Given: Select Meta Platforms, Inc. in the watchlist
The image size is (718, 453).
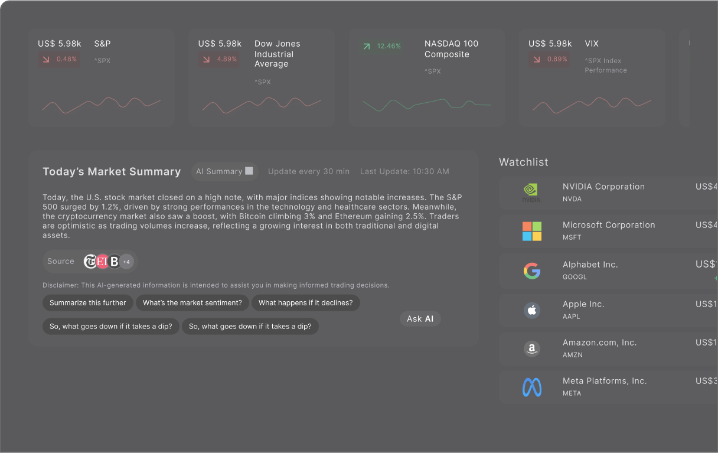Looking at the screenshot, I should point(608,387).
